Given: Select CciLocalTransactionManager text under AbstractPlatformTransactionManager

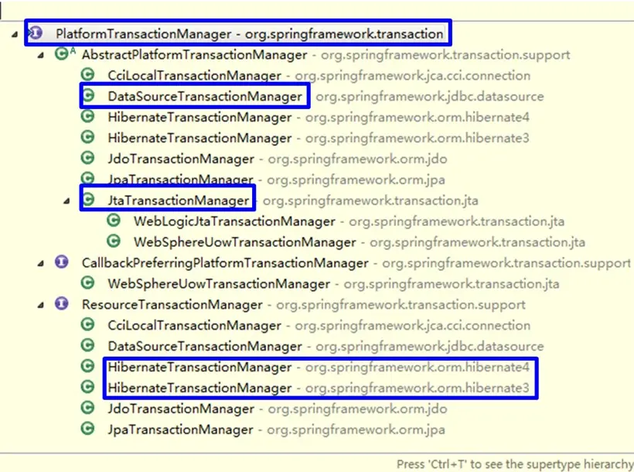Looking at the screenshot, I should pyautogui.click(x=195, y=75).
